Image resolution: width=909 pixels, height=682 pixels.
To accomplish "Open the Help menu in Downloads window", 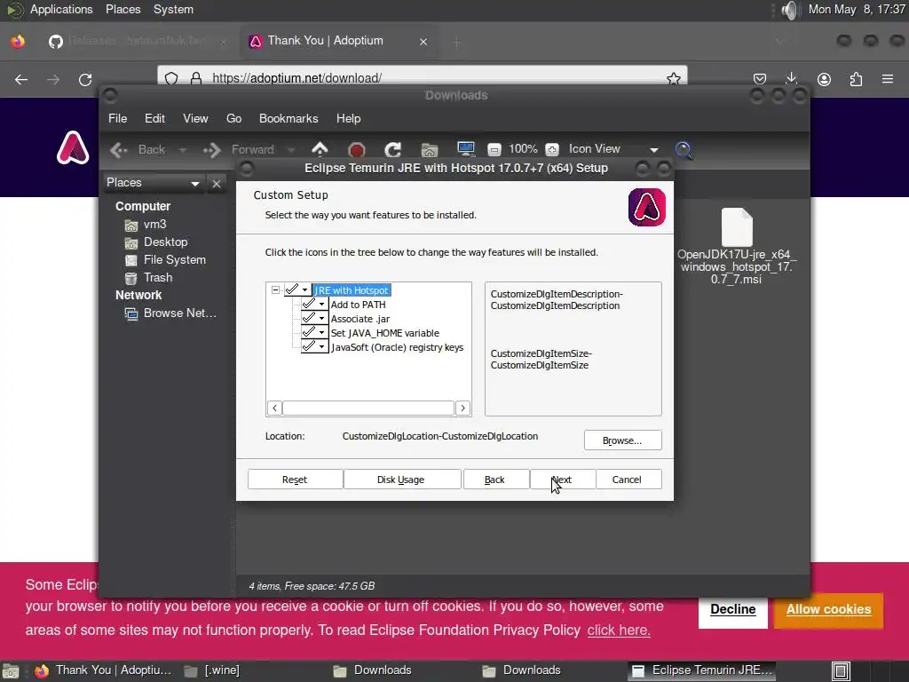I will pos(348,118).
